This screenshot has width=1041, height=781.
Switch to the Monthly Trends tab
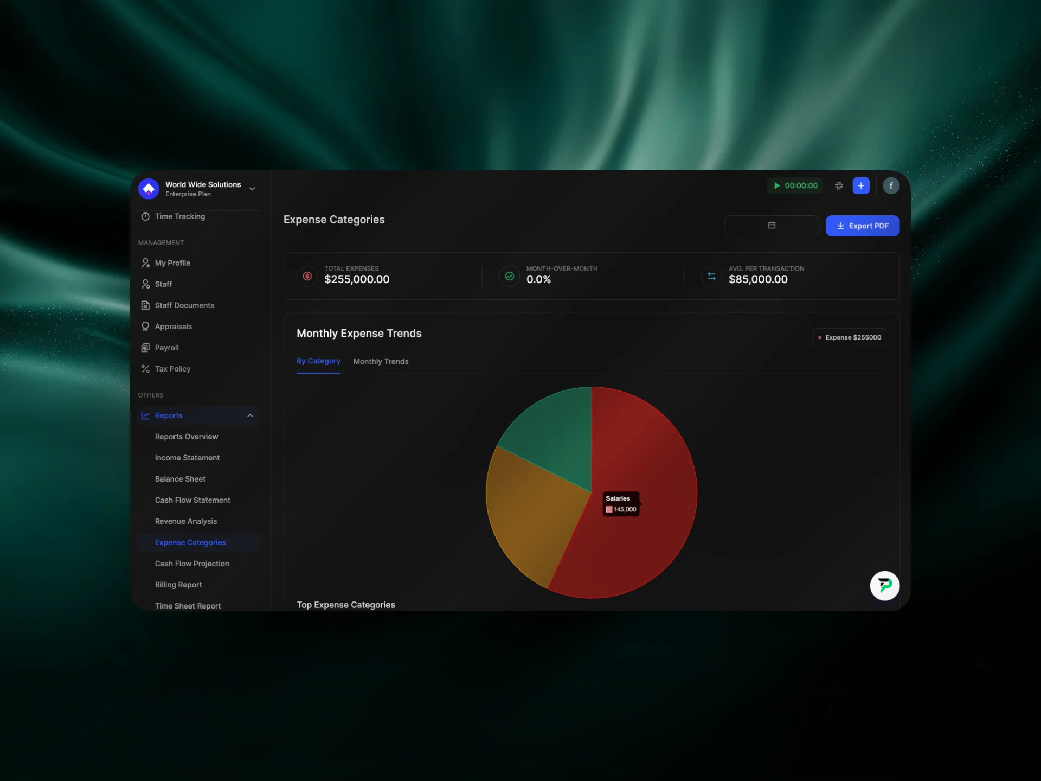point(381,361)
